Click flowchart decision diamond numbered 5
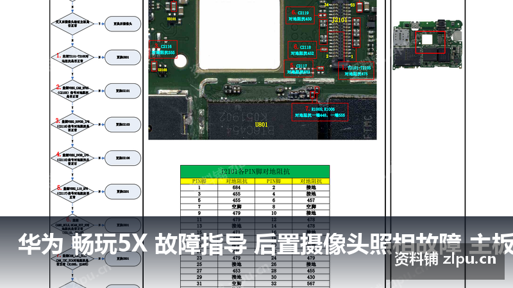Screen dimensions: 513x288 point(72,191)
